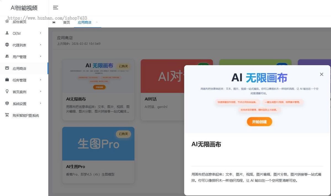Click the AI无限画布 card description text
331x196 pixels.
[x=98, y=109]
